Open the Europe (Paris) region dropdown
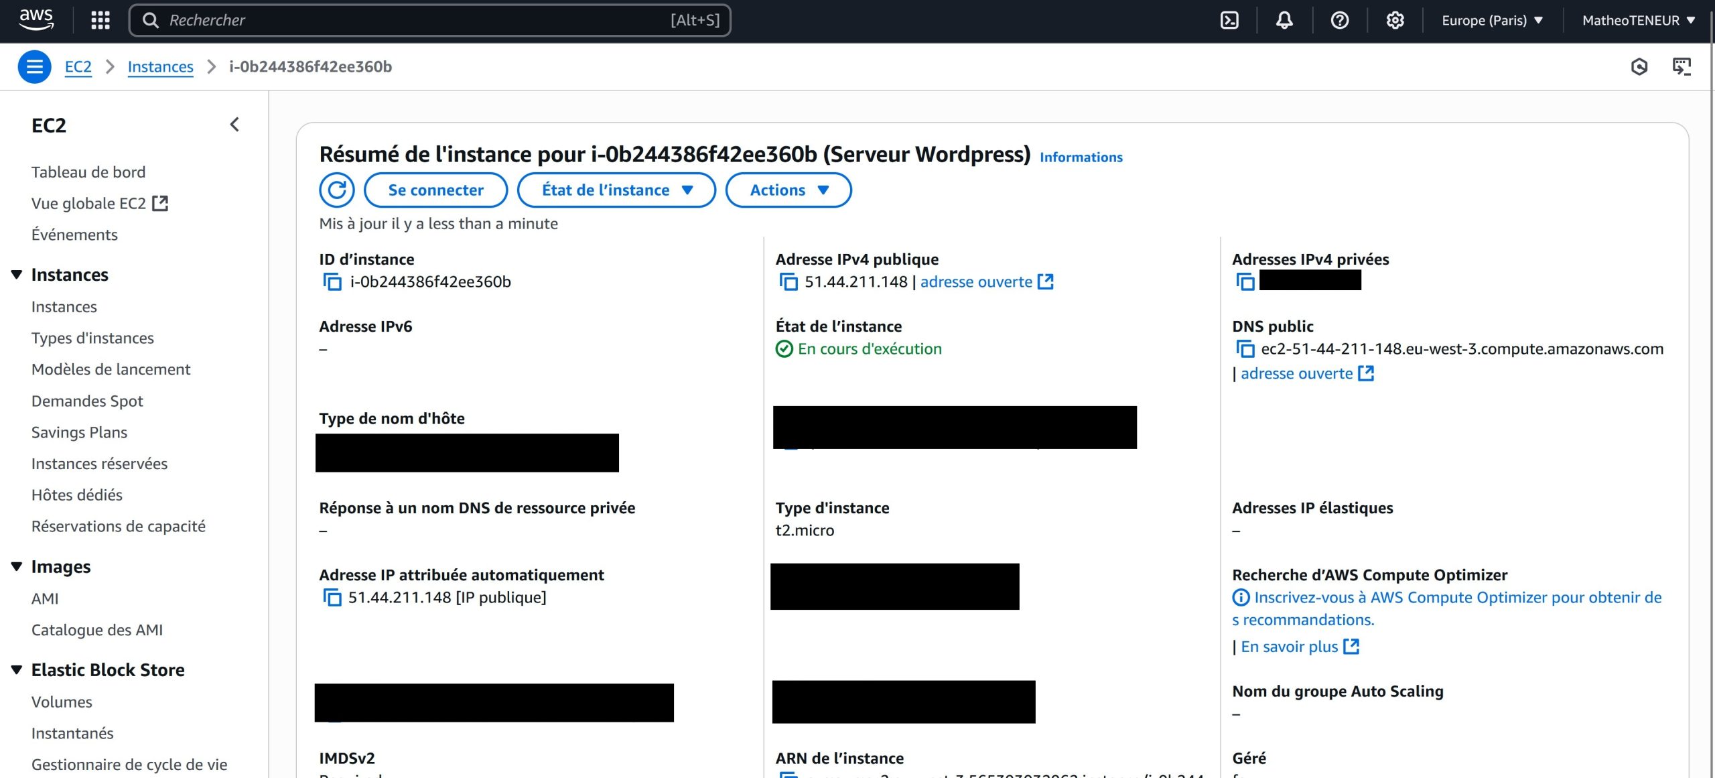The image size is (1715, 778). coord(1492,20)
